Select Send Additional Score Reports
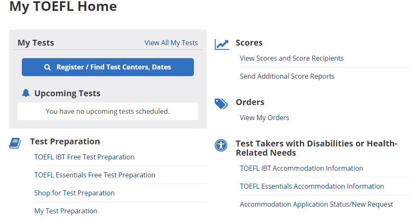Screen dimensions: 413x223 point(287,76)
